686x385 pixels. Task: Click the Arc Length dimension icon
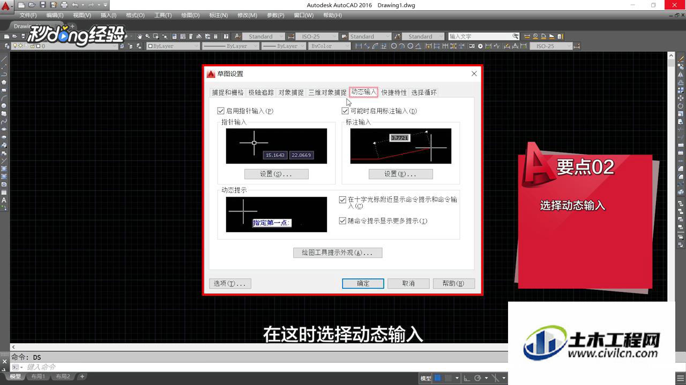point(375,46)
